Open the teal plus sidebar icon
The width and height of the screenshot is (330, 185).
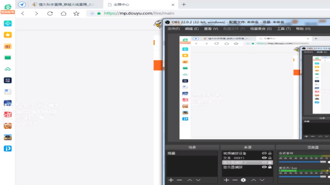(8, 24)
